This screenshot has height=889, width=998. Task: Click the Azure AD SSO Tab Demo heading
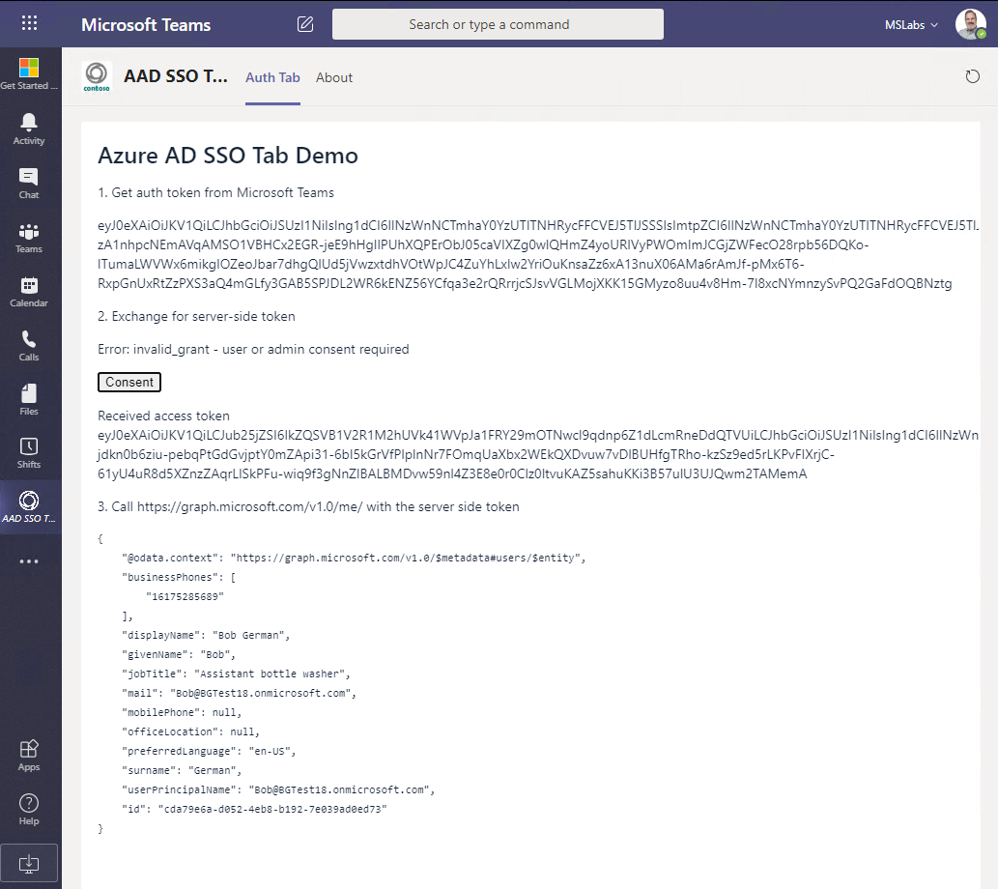228,156
